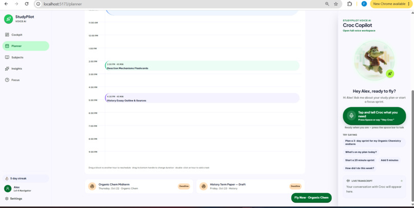Open the Reaction Mechanisms Flashcards block
The image size is (414, 208).
pos(202,66)
